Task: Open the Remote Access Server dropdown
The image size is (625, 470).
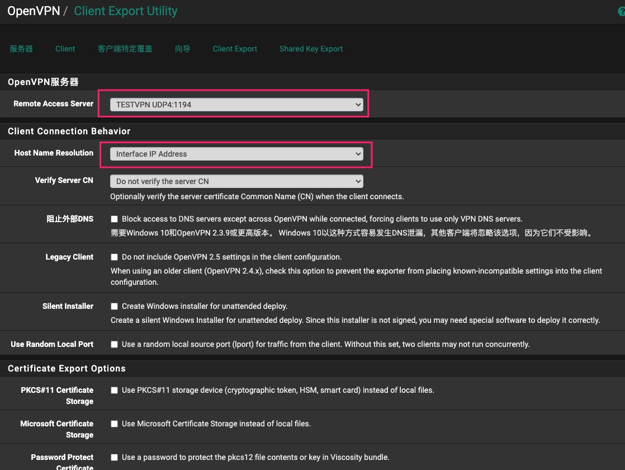Action: coord(236,105)
